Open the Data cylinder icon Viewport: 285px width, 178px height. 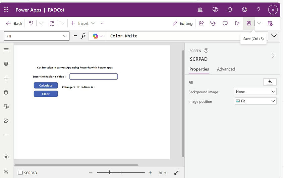[x=6, y=93]
